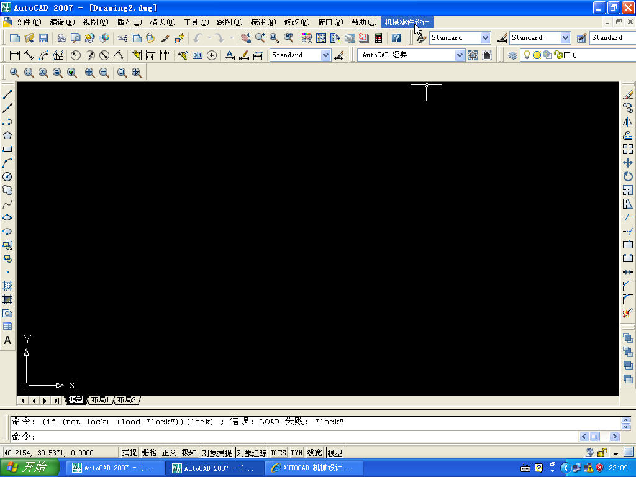Click the layer color yellow sun swatch
The height and width of the screenshot is (477, 636).
[537, 55]
